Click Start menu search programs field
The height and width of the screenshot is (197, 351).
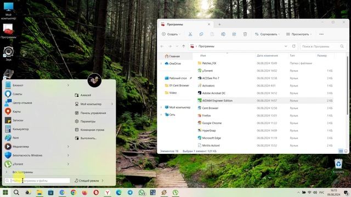pos(37,181)
